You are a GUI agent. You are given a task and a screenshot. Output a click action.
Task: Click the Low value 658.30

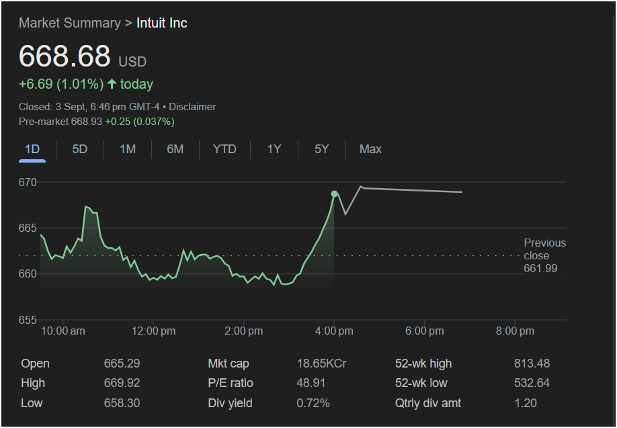tap(122, 403)
